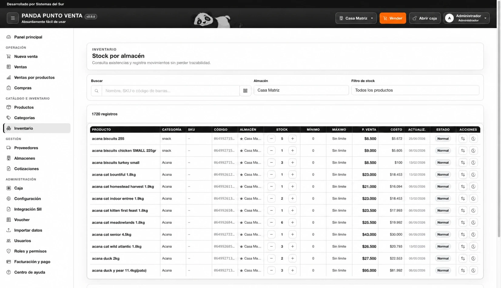The height and width of the screenshot is (288, 501).
Task: Open transfer action for acana biscuits turkey small
Action: [463, 162]
